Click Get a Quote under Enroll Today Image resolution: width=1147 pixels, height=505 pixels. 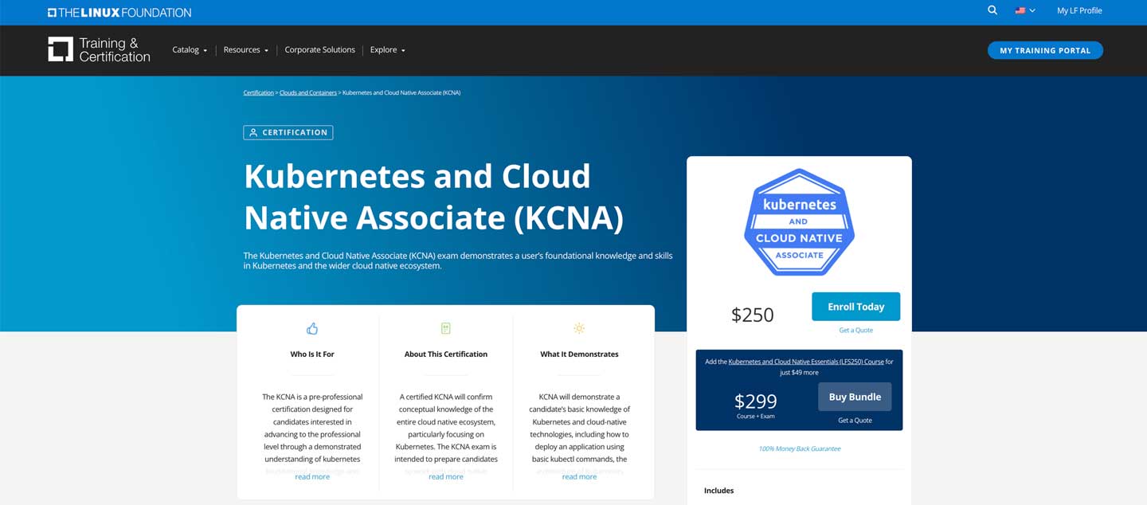[x=855, y=330]
